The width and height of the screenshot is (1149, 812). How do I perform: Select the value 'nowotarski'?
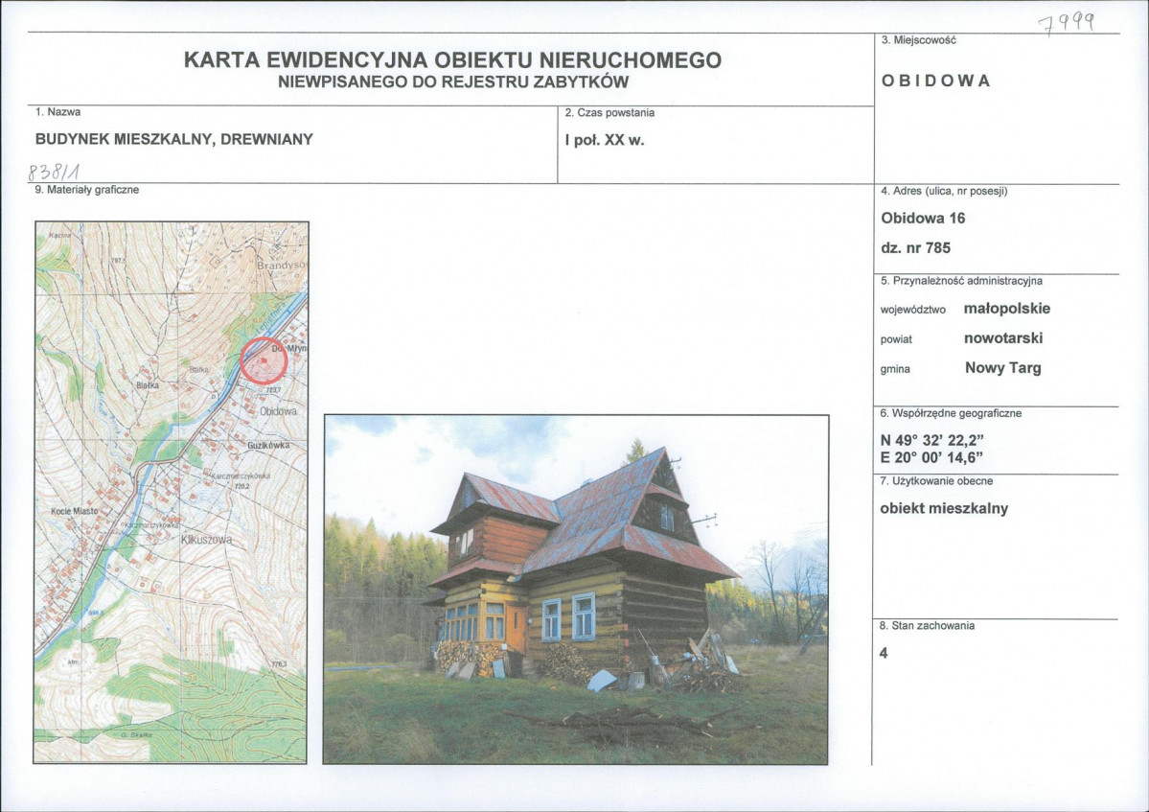(x=1003, y=338)
